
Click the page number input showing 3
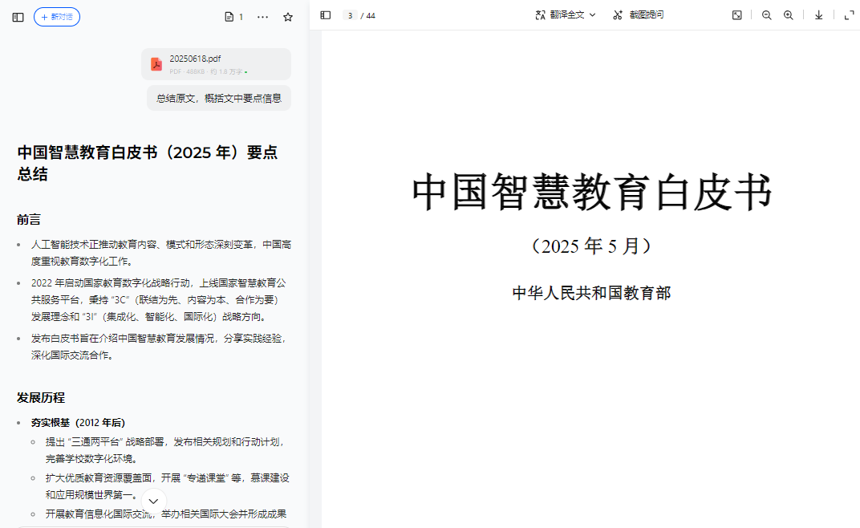[349, 14]
